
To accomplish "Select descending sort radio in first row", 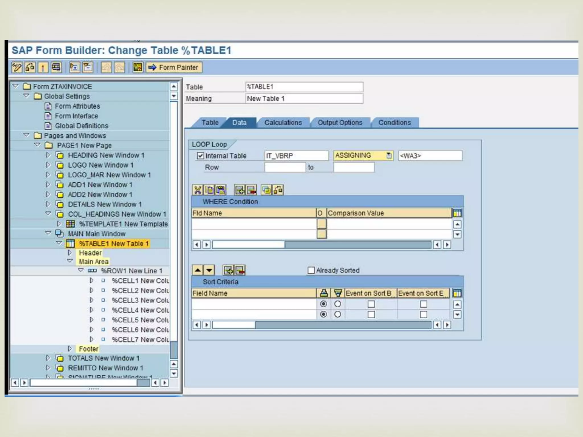I will pos(338,304).
